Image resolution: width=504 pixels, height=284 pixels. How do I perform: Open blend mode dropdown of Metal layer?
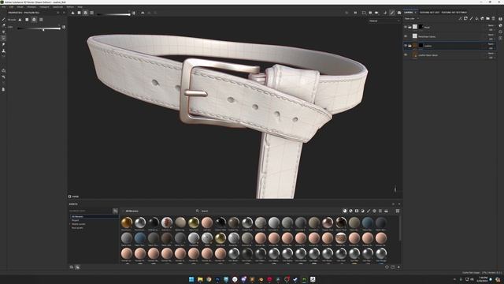(491, 25)
